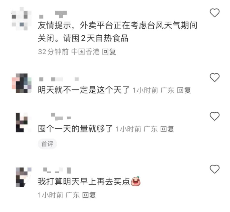Like the comment about 外卖平台 closing during typhoon
Image resolution: width=230 pixels, height=212 pixels.
(x=214, y=13)
